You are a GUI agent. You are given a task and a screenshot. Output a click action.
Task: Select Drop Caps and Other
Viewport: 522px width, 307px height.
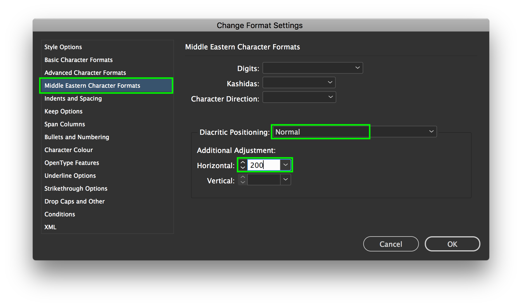point(75,201)
